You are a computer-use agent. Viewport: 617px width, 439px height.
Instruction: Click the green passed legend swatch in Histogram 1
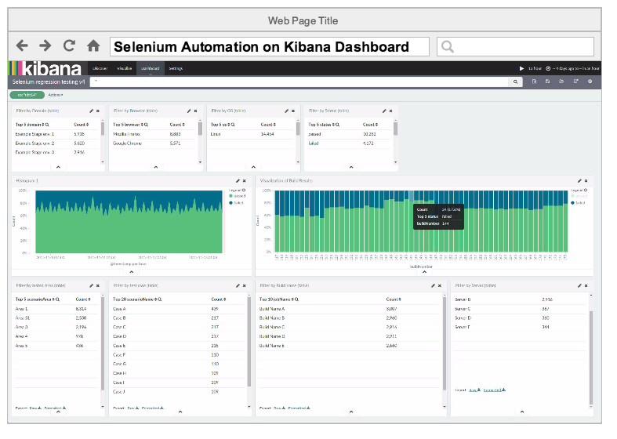tap(230, 196)
